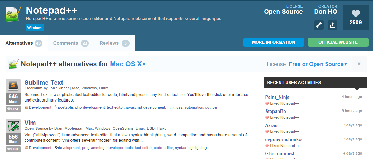Click the OFFICIAL WEBSITE button
Viewport: 373px width, 159px height.
pos(338,42)
